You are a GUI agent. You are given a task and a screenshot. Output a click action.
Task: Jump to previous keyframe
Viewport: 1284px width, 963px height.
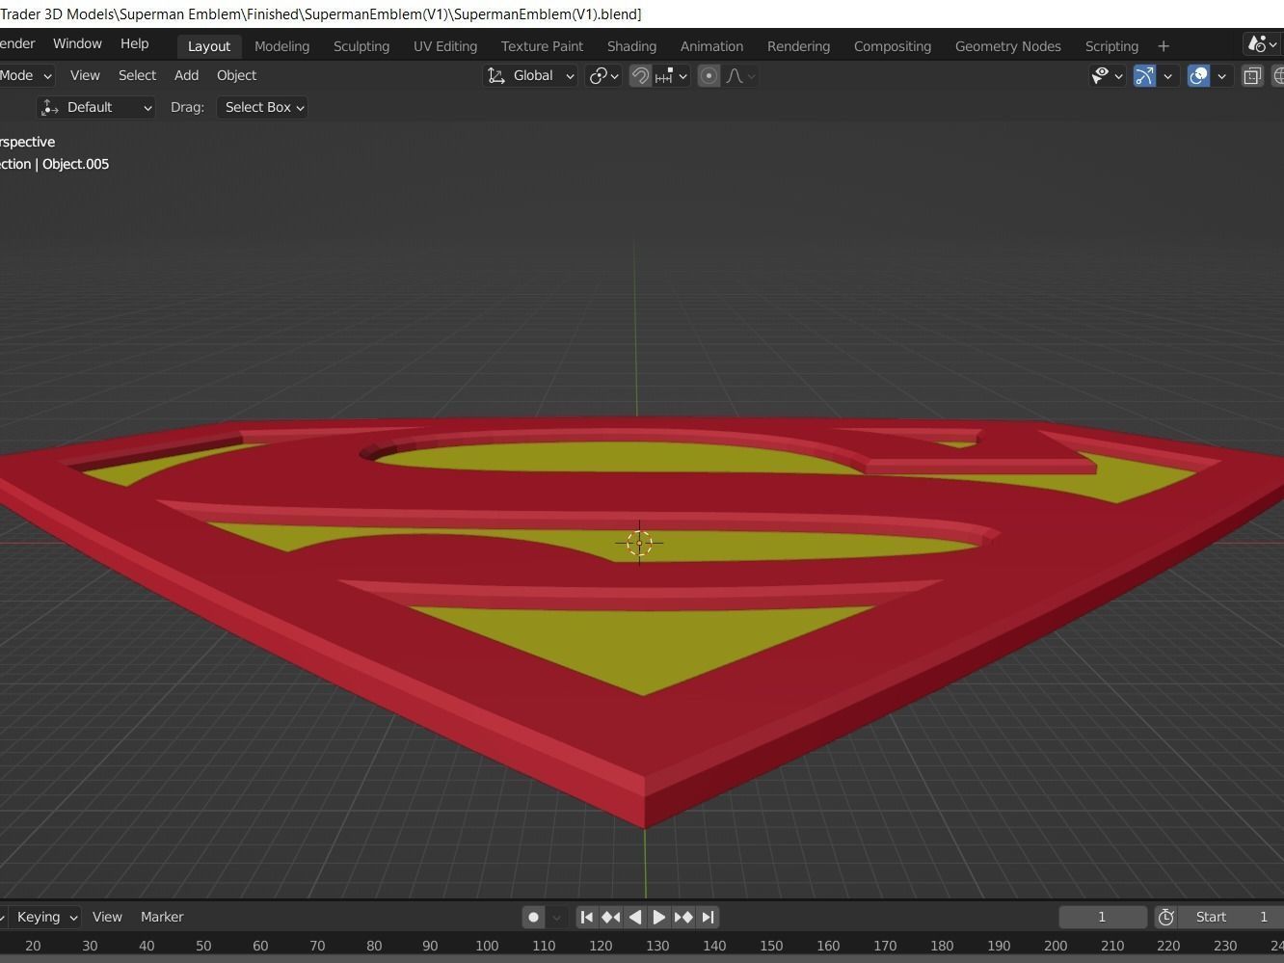coord(610,917)
